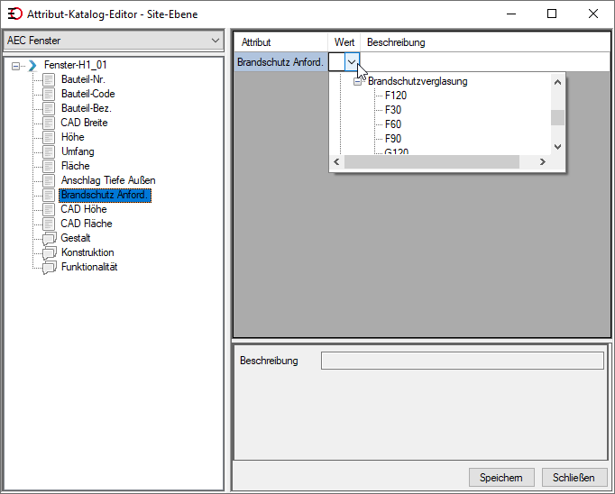The image size is (615, 494).
Task: Collapse the Fenster-H1_01 tree node
Action: (x=15, y=66)
